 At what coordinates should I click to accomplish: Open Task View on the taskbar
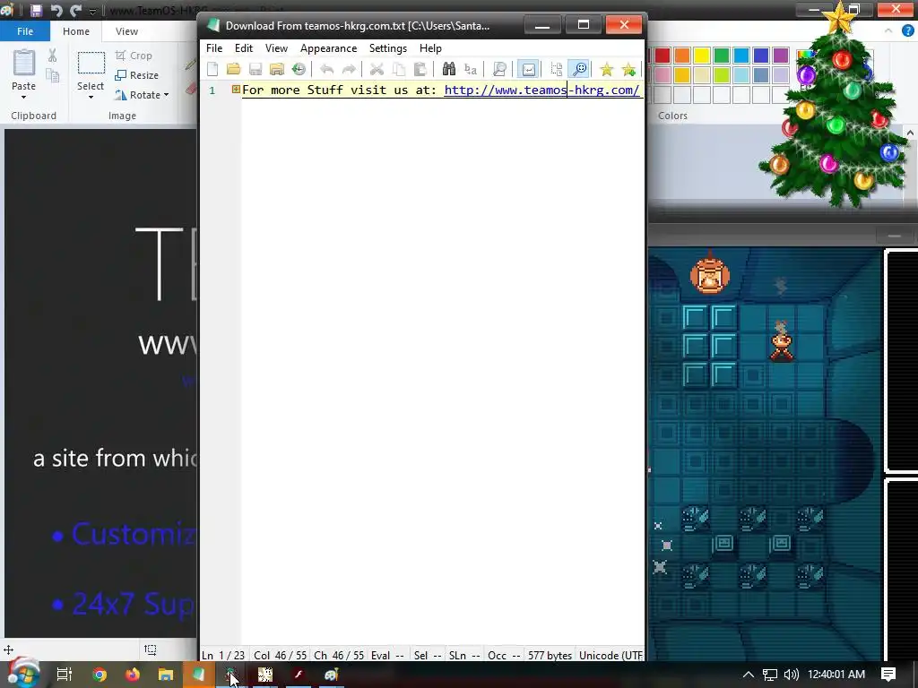click(64, 675)
